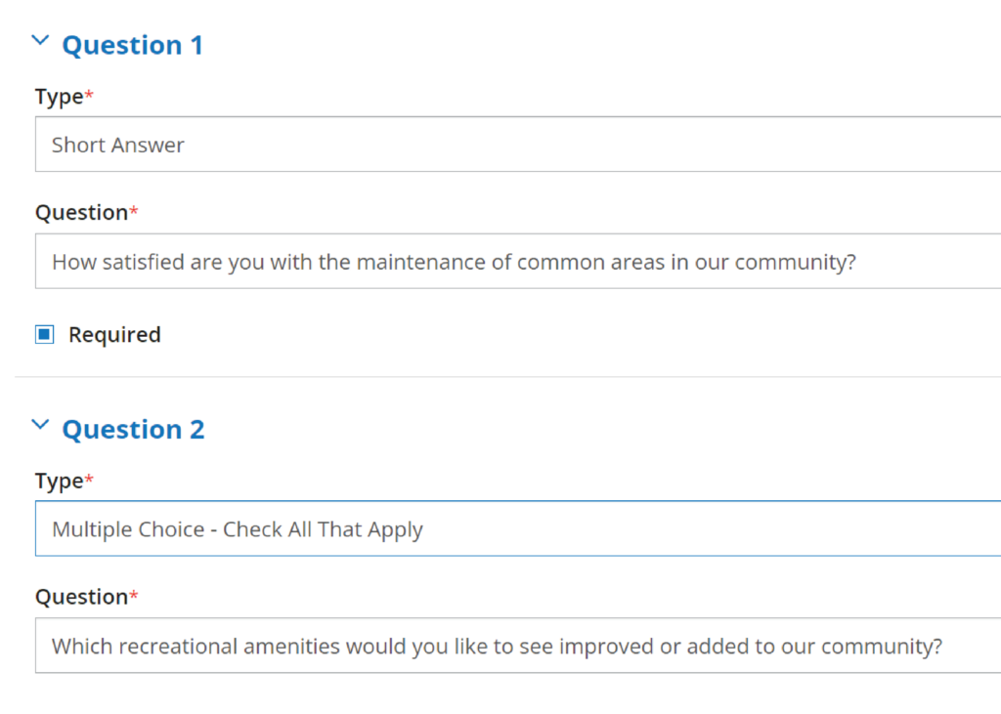Viewport: 1001px width, 714px height.
Task: Click the Question 1 heading
Action: coord(133,45)
